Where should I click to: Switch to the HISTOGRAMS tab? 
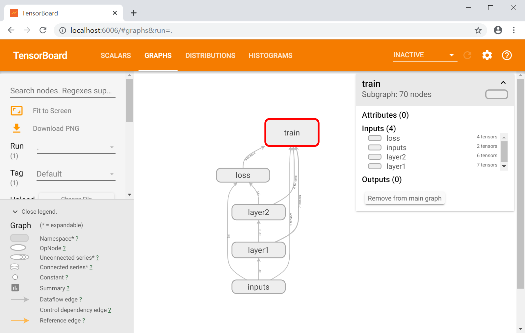(x=271, y=56)
